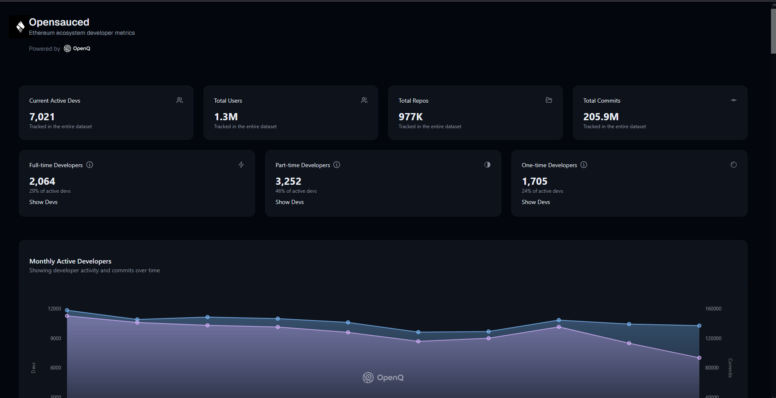Click the info icon beside One-time Developers
Screen dimensions: 776x398
click(x=583, y=165)
